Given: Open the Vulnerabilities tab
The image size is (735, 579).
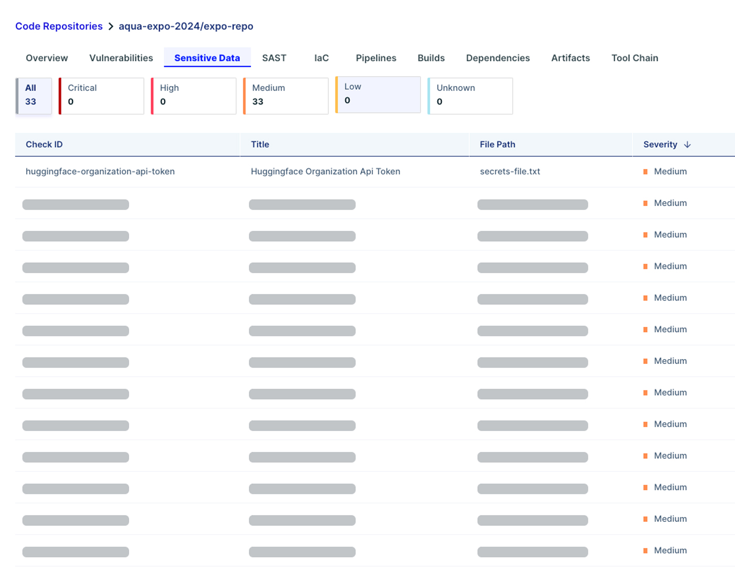Looking at the screenshot, I should [121, 58].
